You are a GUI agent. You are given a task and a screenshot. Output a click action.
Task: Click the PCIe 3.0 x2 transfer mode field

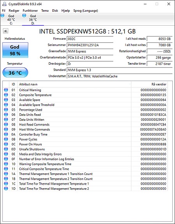[x=90, y=58]
